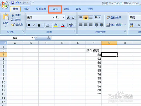141x106 pixels.
Task: Set top vertical alignment
Action: point(81,18)
